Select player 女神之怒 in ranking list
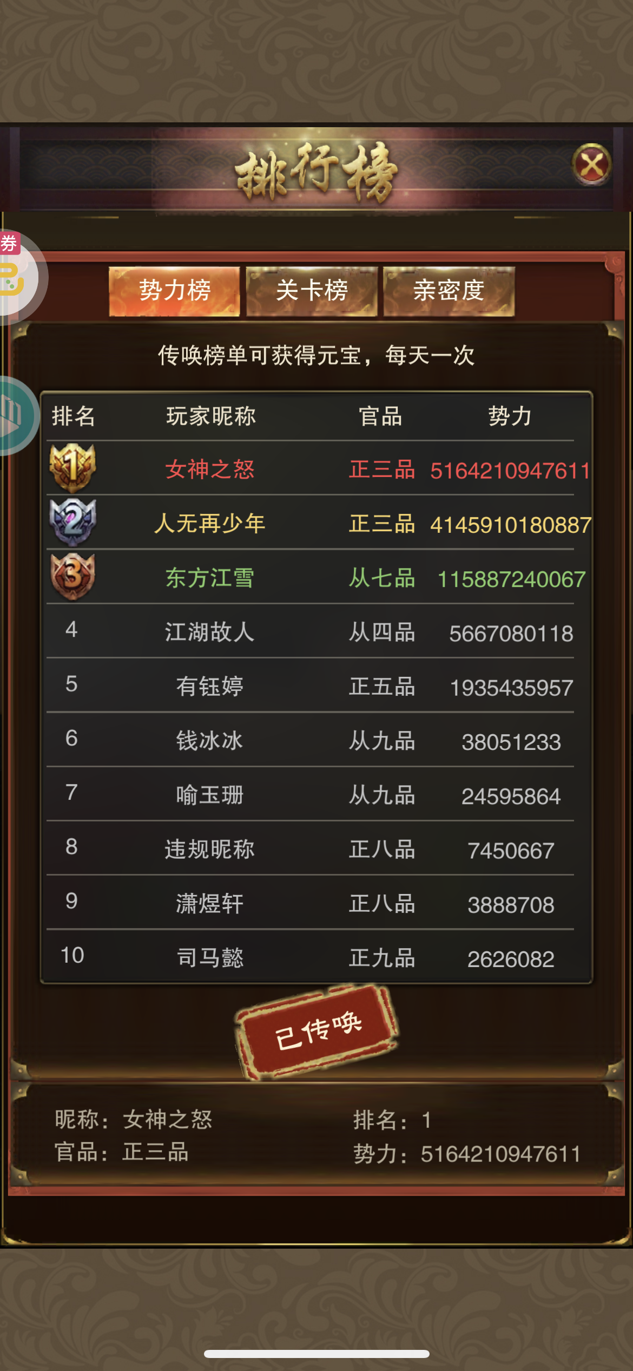Image resolution: width=633 pixels, height=1371 pixels. 318,468
